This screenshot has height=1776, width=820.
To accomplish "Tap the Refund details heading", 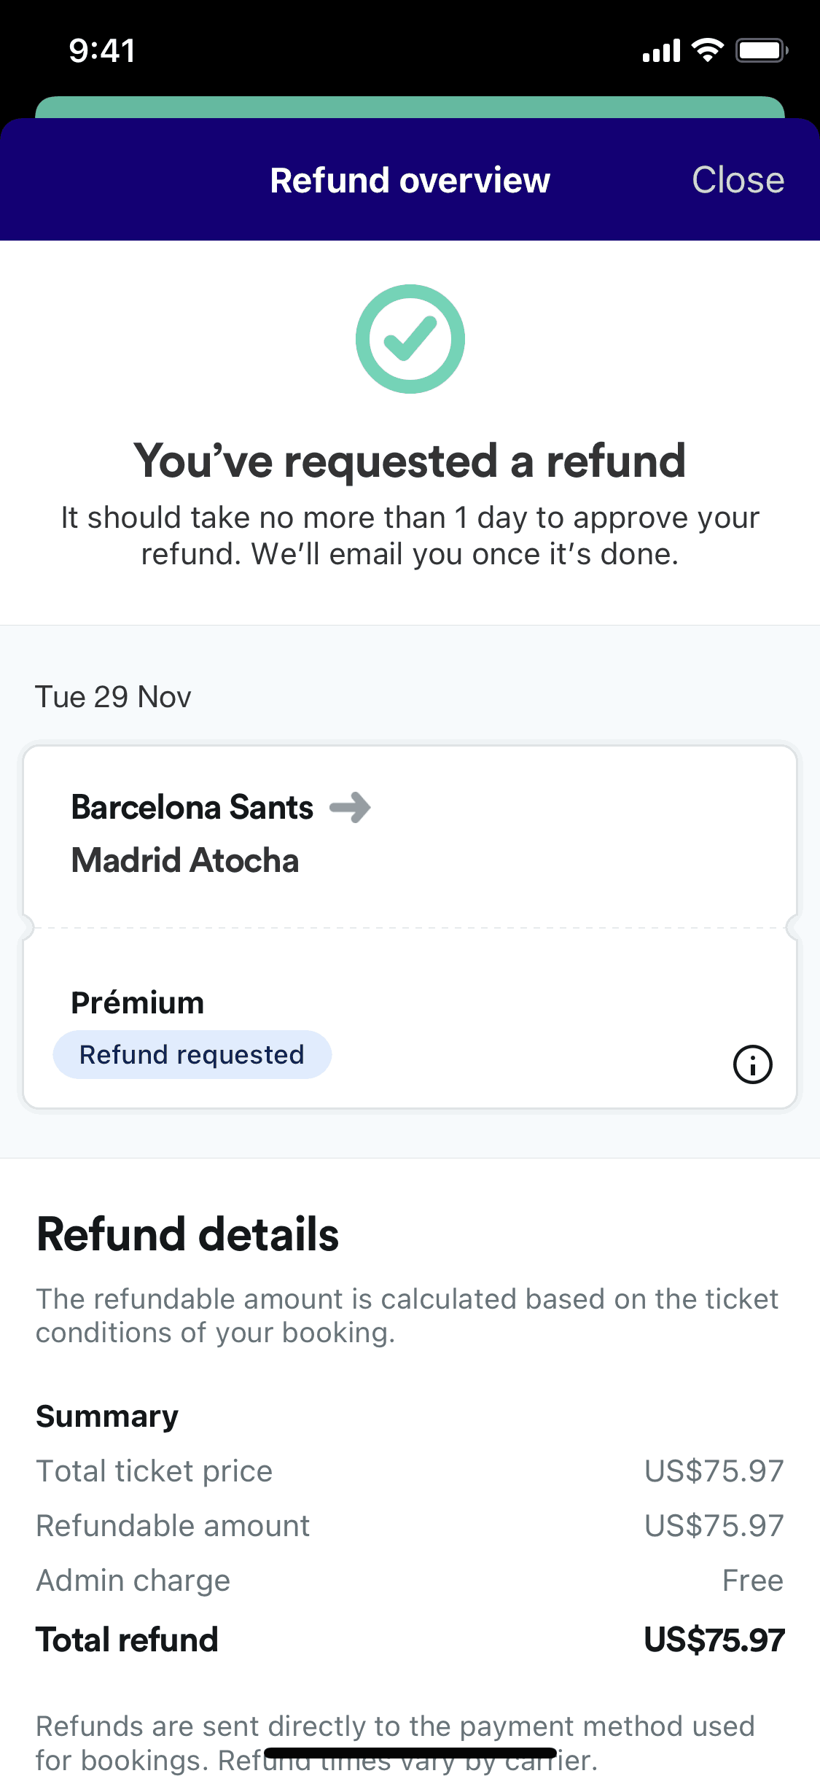I will tap(188, 1234).
